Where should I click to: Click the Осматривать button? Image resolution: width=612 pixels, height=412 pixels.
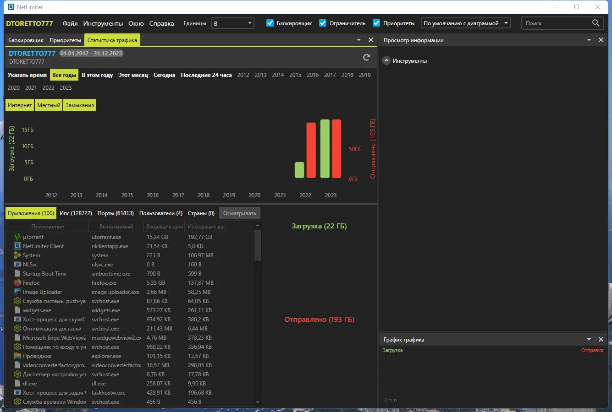(240, 213)
